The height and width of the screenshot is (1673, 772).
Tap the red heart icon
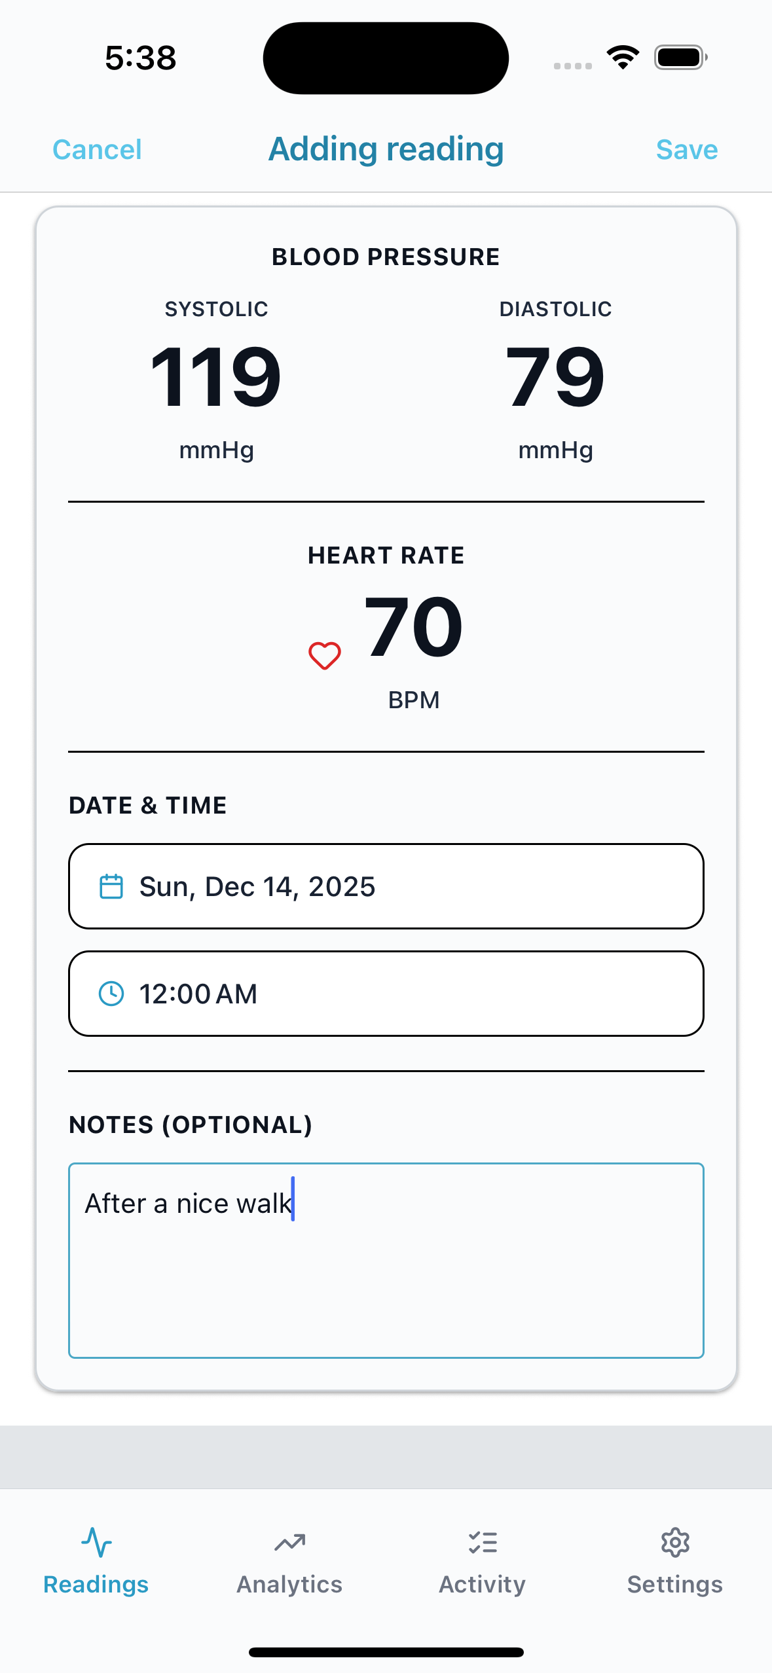(x=325, y=655)
